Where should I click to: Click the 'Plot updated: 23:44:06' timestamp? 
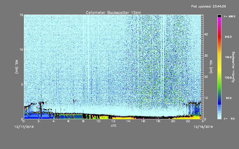click(209, 6)
